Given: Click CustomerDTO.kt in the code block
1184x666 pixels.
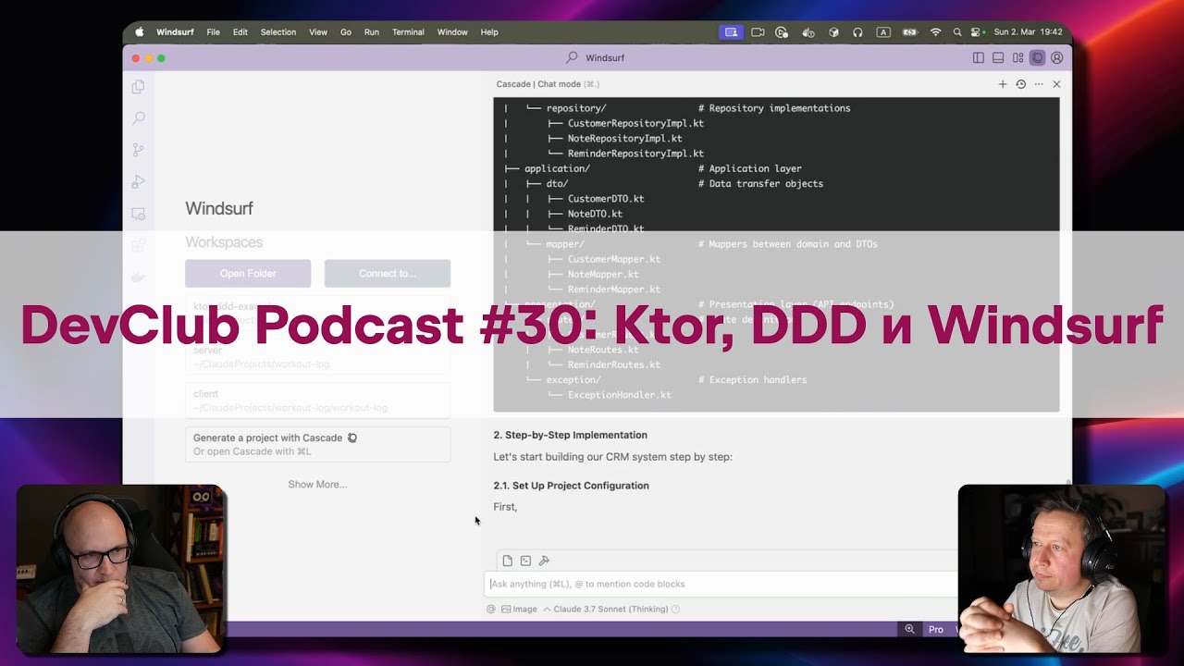Looking at the screenshot, I should pyautogui.click(x=606, y=199).
